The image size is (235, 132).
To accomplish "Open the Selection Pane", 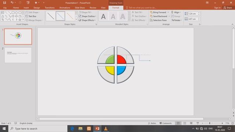I will (x=158, y=20).
